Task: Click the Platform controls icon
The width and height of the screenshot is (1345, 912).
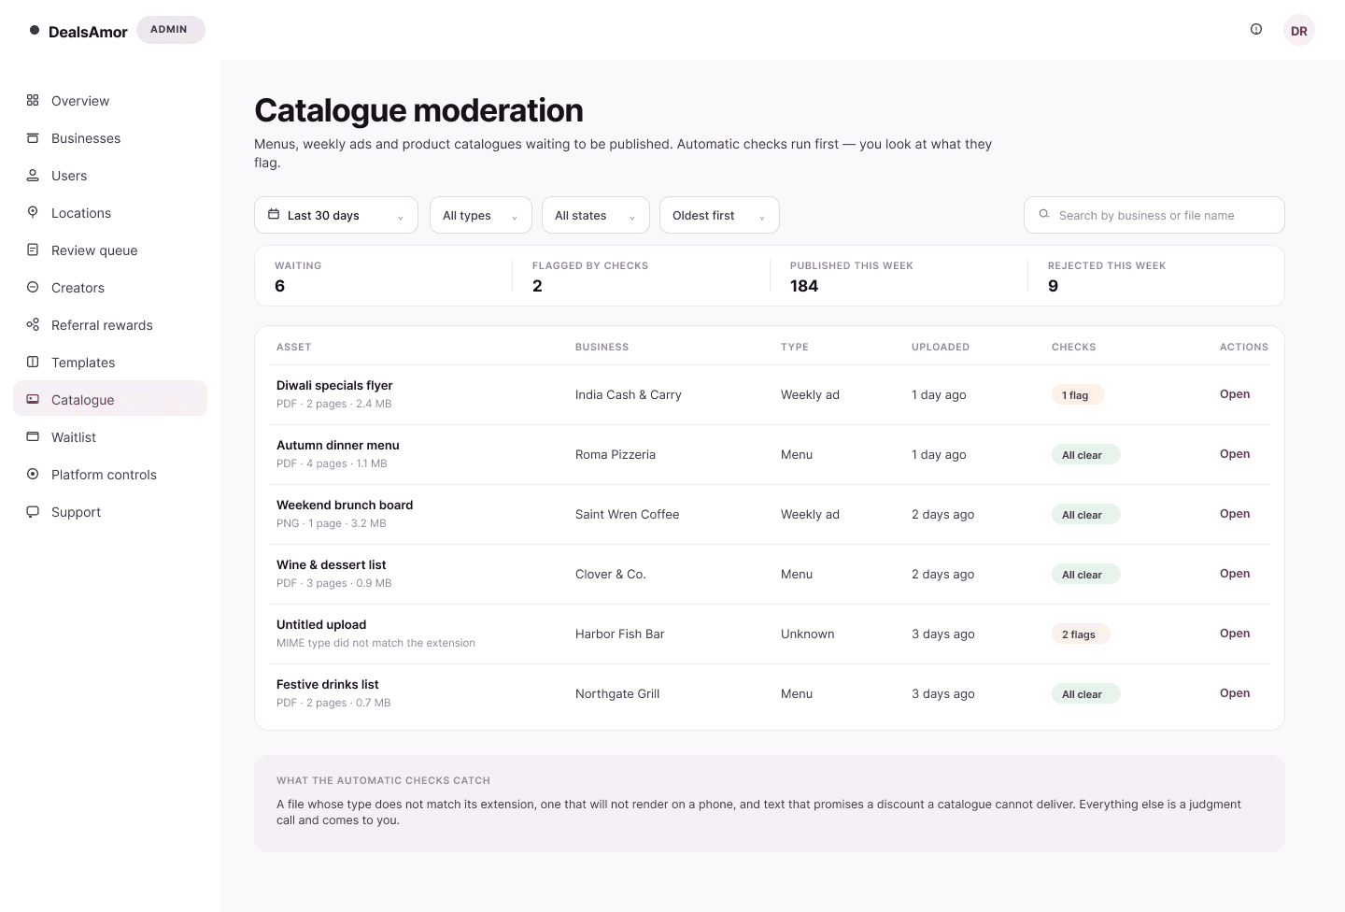Action: (x=33, y=474)
